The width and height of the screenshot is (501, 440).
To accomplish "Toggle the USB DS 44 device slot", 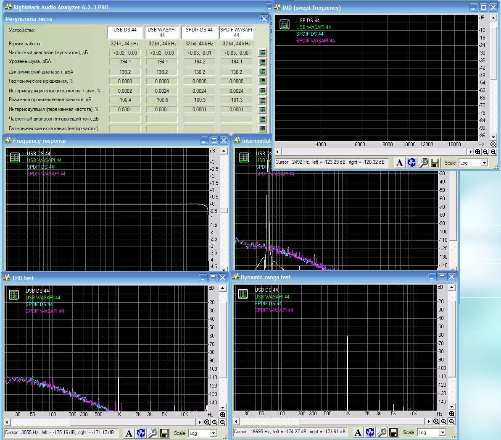I will pos(125,32).
